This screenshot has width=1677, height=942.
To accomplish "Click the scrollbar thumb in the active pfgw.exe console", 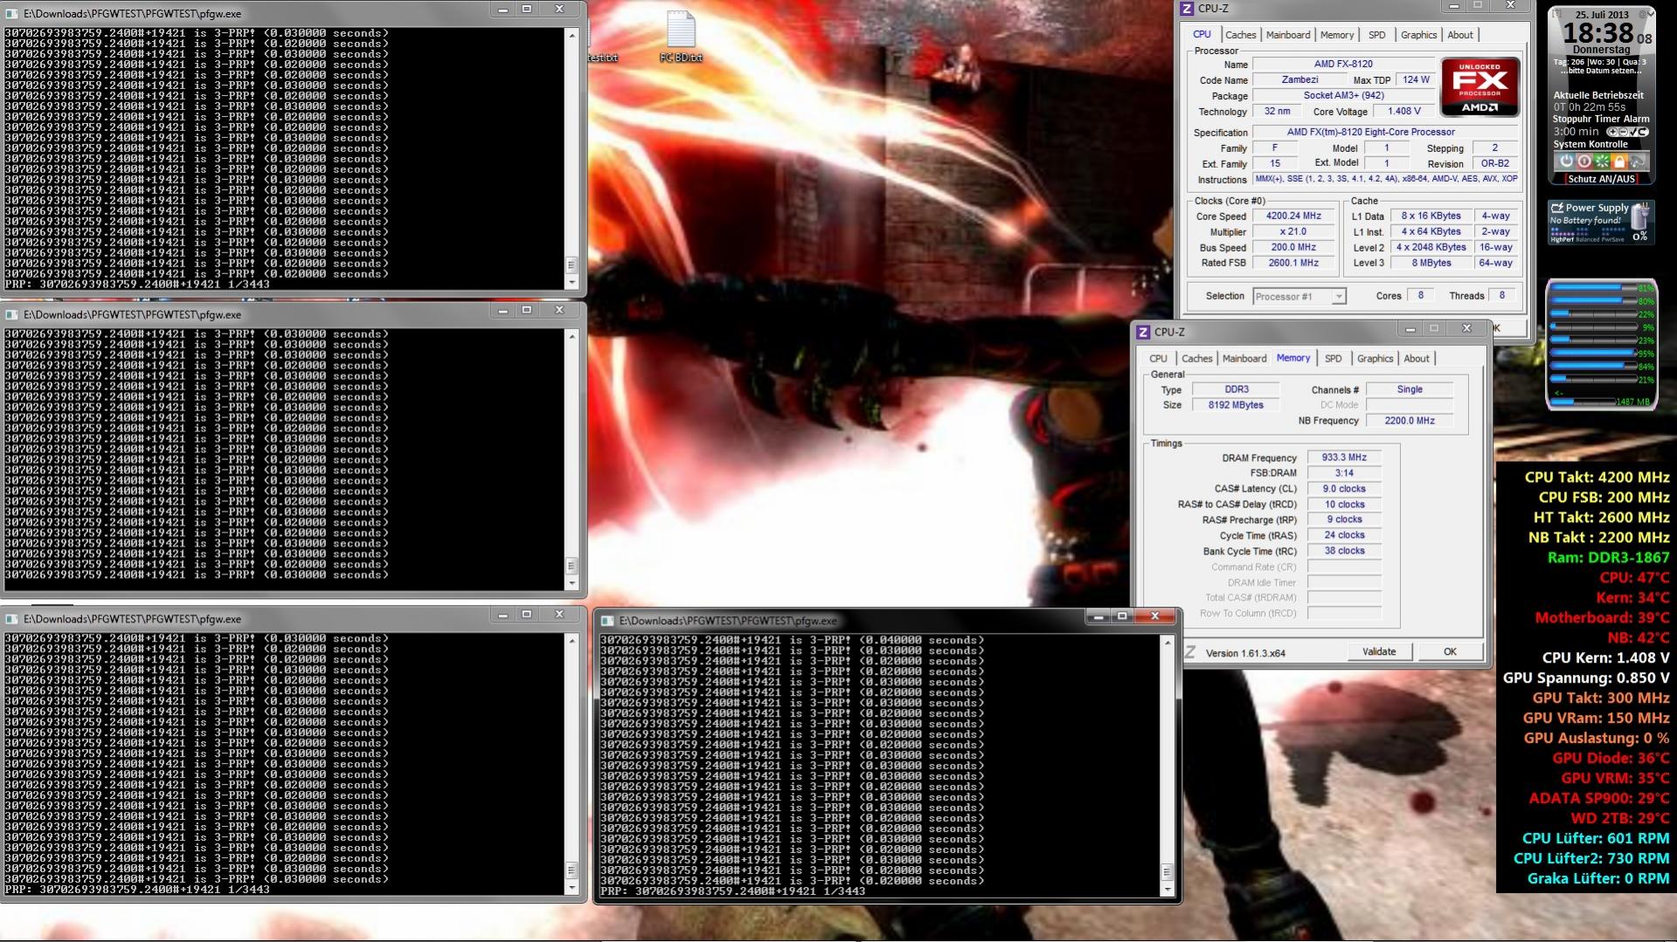I will [x=1167, y=872].
